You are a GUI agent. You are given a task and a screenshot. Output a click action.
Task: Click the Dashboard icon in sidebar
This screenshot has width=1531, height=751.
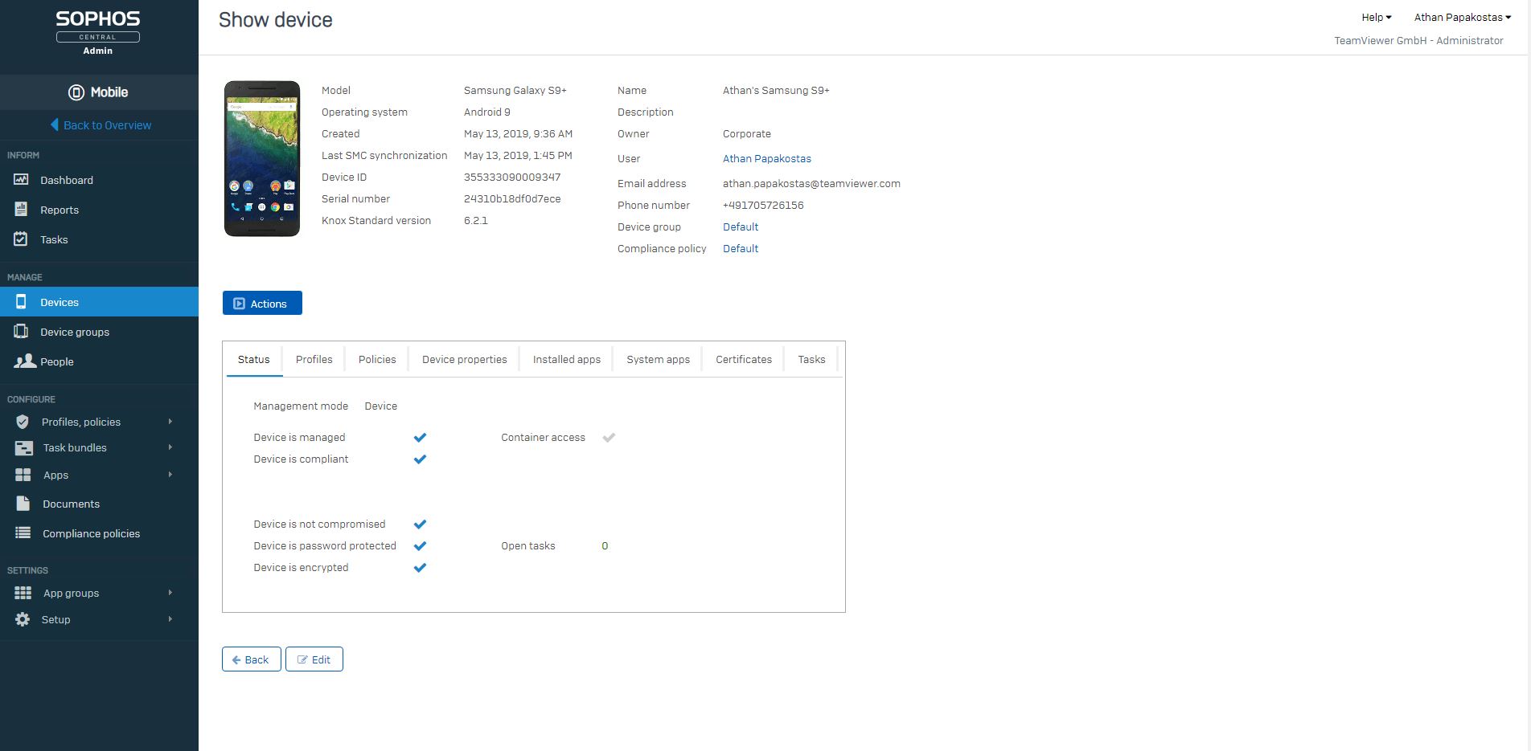(22, 180)
